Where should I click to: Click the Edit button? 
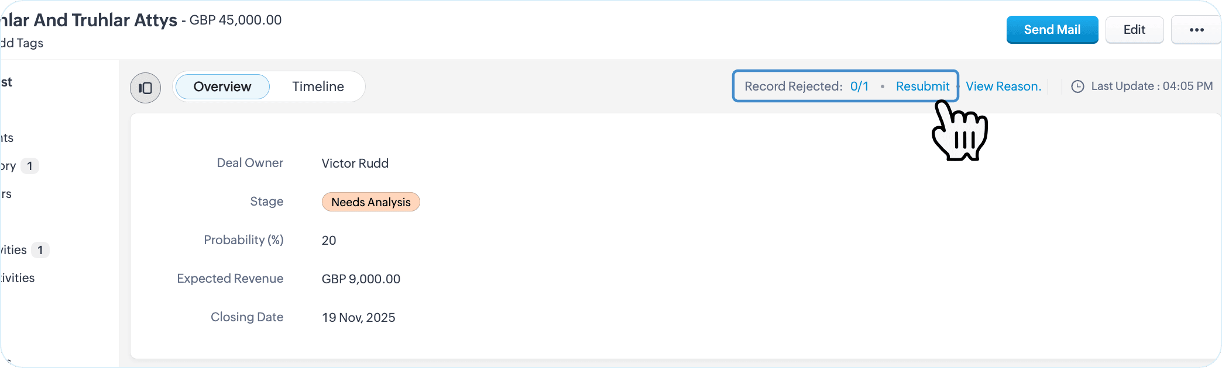tap(1134, 30)
